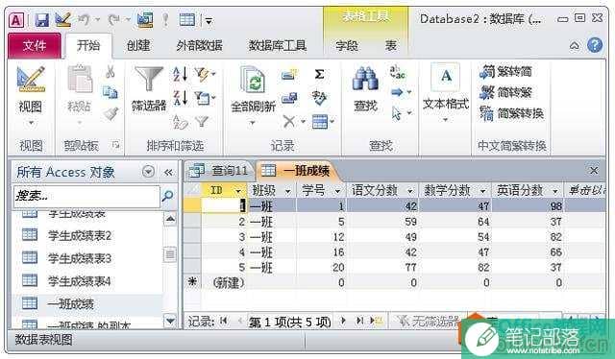Click the 文本格式 text format icon
Image resolution: width=615 pixels, height=359 pixels.
tap(446, 77)
